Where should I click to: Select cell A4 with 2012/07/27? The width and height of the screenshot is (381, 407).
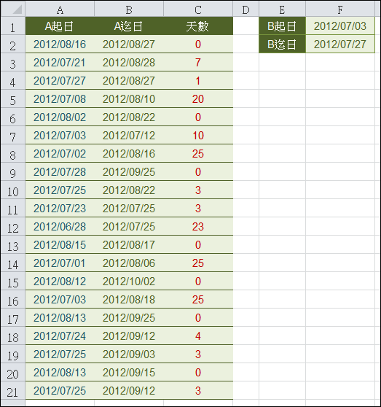pyautogui.click(x=60, y=81)
